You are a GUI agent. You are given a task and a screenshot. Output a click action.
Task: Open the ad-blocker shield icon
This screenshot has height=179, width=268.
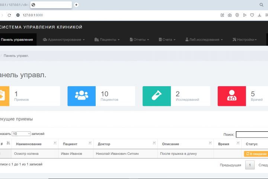point(237,15)
